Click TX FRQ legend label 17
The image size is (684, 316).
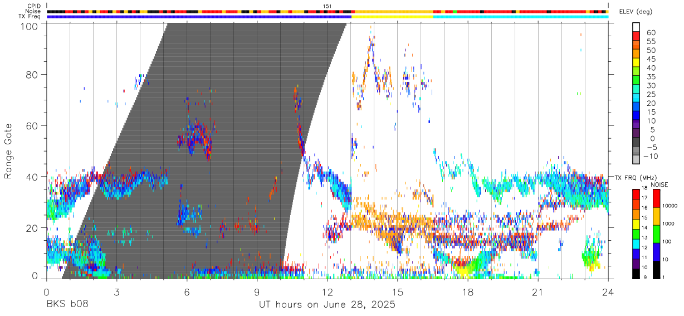click(x=644, y=198)
